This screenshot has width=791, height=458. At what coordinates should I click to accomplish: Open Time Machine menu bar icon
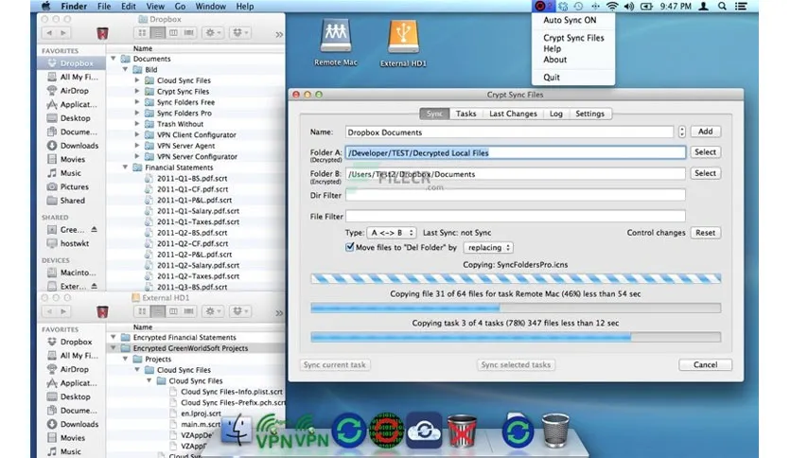tap(578, 6)
